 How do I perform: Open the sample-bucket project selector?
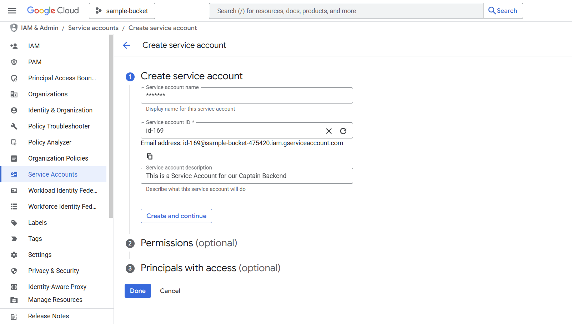pos(122,11)
